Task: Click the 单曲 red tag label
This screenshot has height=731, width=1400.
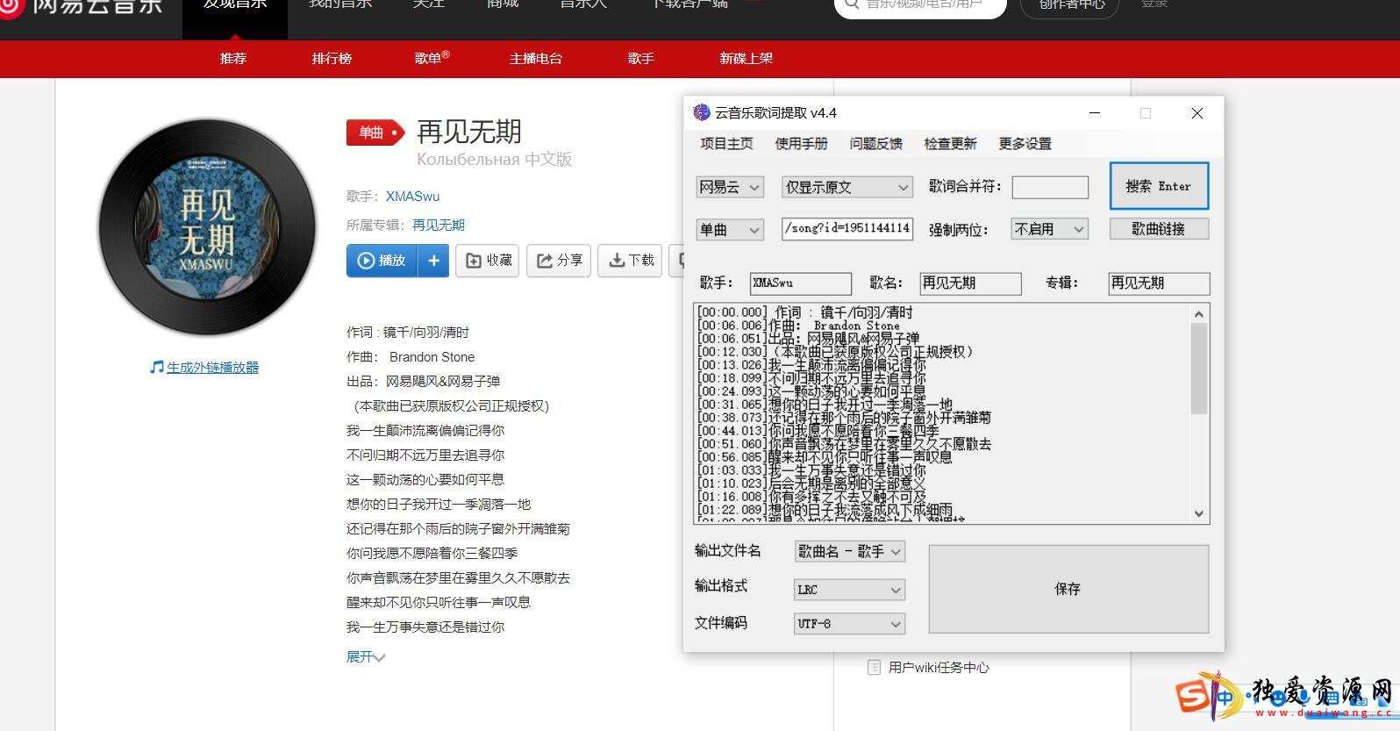Action: coord(375,133)
